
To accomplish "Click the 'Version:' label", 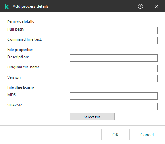I will coord(14,77).
